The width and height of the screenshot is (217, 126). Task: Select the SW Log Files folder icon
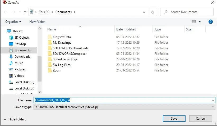(x=50, y=65)
